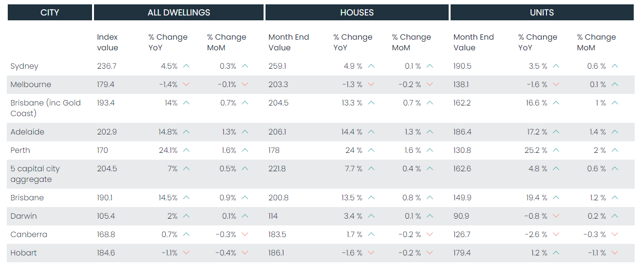Viewport: 641px width, 269px height.
Task: Click the HOUSES section header
Action: pyautogui.click(x=357, y=13)
